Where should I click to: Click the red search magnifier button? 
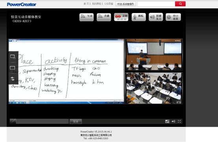180,4
